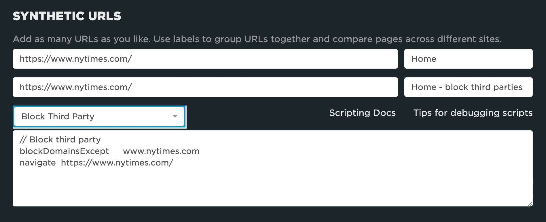Click www.nytimes.com after blockDomainsExcept
This screenshot has height=222, width=546.
(x=161, y=151)
